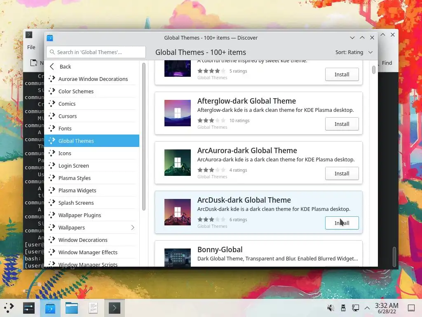
Task: Select Login Screen category
Action: tap(91, 166)
